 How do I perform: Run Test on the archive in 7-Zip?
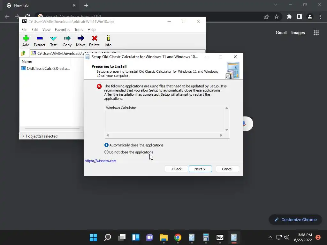[x=53, y=41]
